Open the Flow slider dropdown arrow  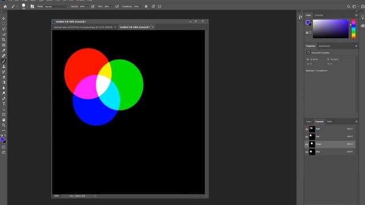click(112, 6)
